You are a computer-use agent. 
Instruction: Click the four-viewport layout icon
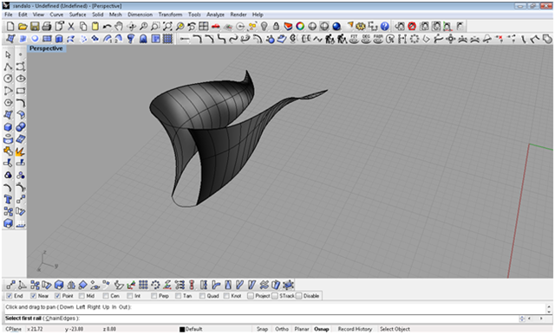204,26
